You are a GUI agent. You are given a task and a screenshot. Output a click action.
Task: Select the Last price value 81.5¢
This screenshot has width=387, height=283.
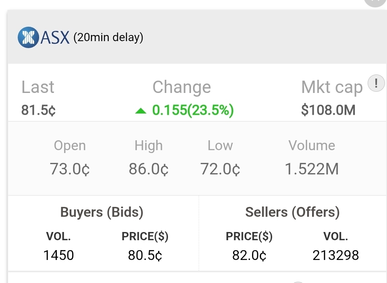[39, 110]
